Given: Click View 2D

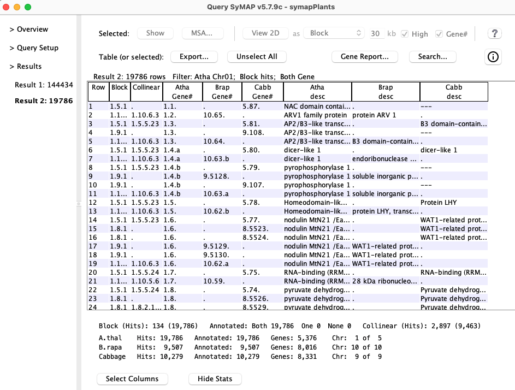Looking at the screenshot, I should (x=265, y=33).
